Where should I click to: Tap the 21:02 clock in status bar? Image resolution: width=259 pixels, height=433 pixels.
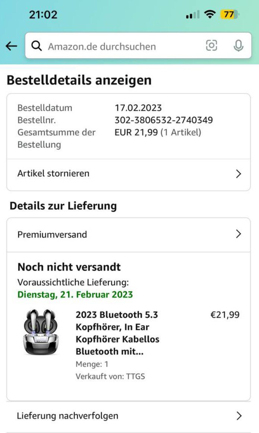(x=43, y=15)
